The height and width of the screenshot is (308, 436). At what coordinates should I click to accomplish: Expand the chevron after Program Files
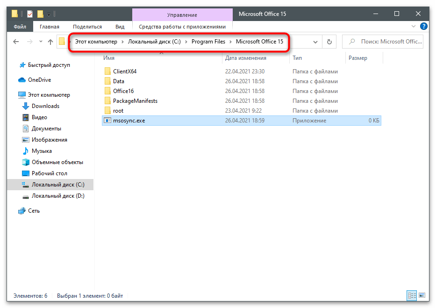230,42
